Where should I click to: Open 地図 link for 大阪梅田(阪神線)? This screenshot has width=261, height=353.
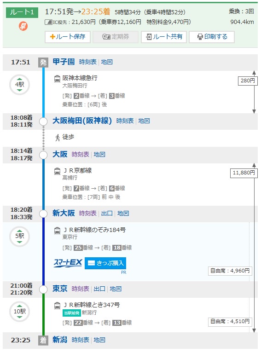[144, 121]
